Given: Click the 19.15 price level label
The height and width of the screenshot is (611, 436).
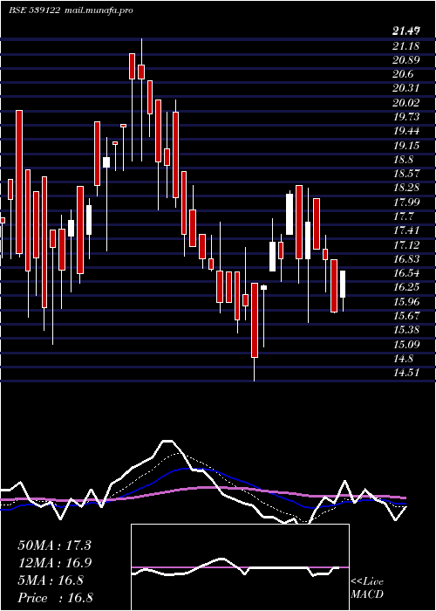Looking at the screenshot, I should point(405,146).
